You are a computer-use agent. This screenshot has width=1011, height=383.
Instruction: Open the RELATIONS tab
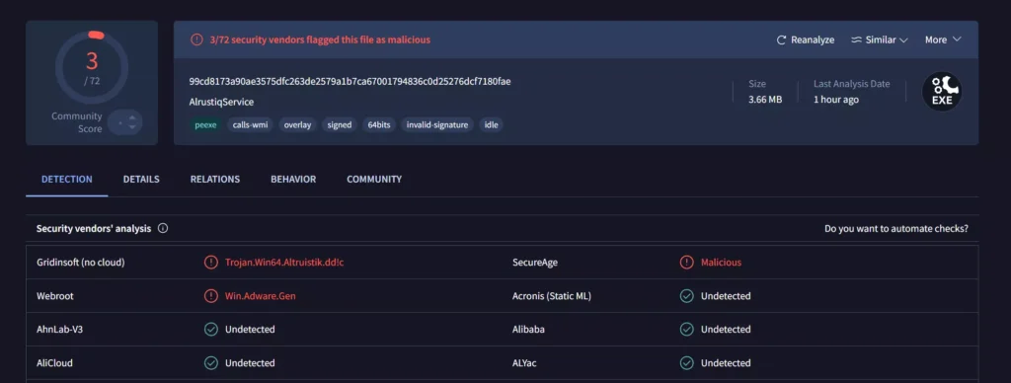click(214, 180)
